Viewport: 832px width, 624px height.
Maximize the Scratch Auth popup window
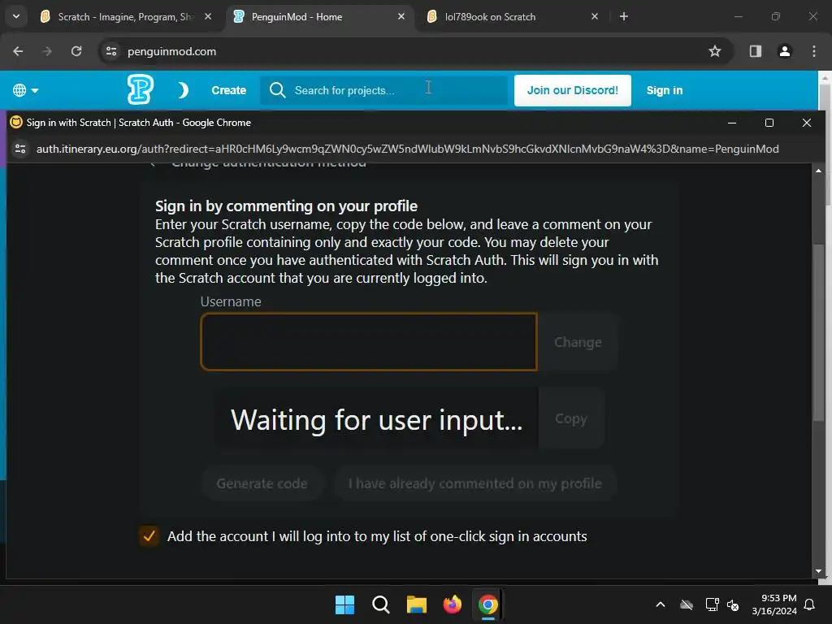[x=769, y=123]
